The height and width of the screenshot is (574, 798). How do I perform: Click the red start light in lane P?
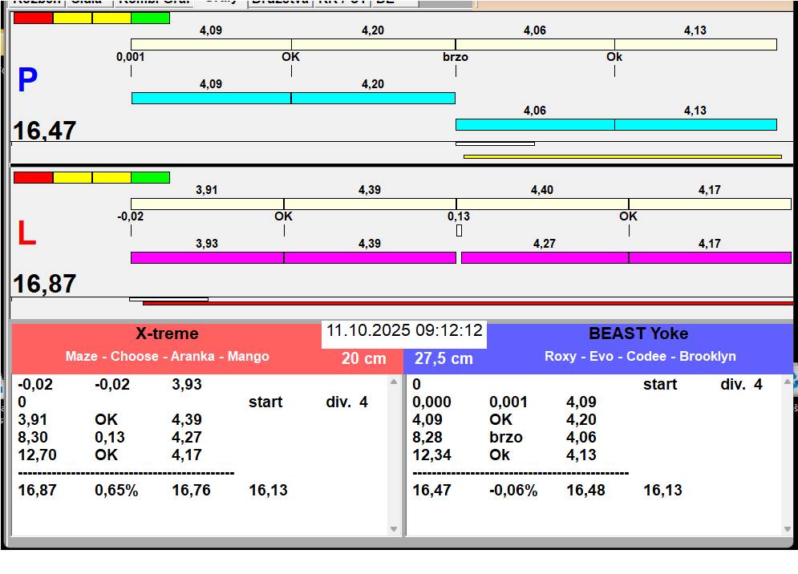pyautogui.click(x=33, y=18)
